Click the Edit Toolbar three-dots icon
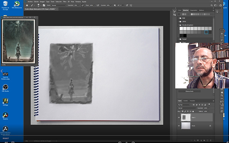229x143 pixels. pyautogui.click(x=222, y=98)
